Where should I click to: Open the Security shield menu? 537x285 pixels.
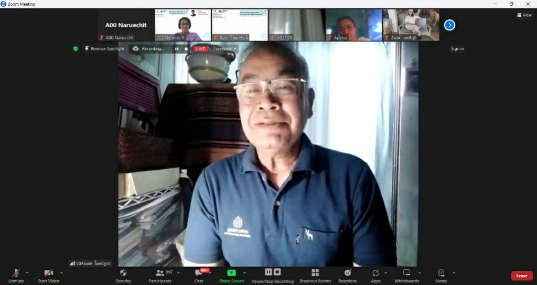pos(123,276)
